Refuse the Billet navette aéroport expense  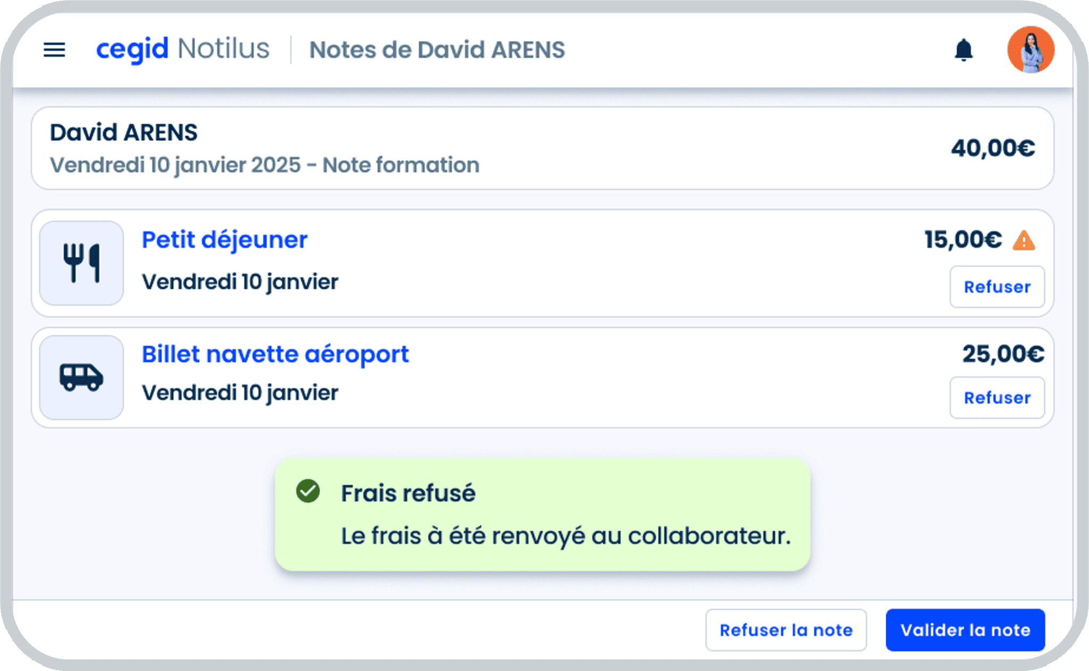996,398
